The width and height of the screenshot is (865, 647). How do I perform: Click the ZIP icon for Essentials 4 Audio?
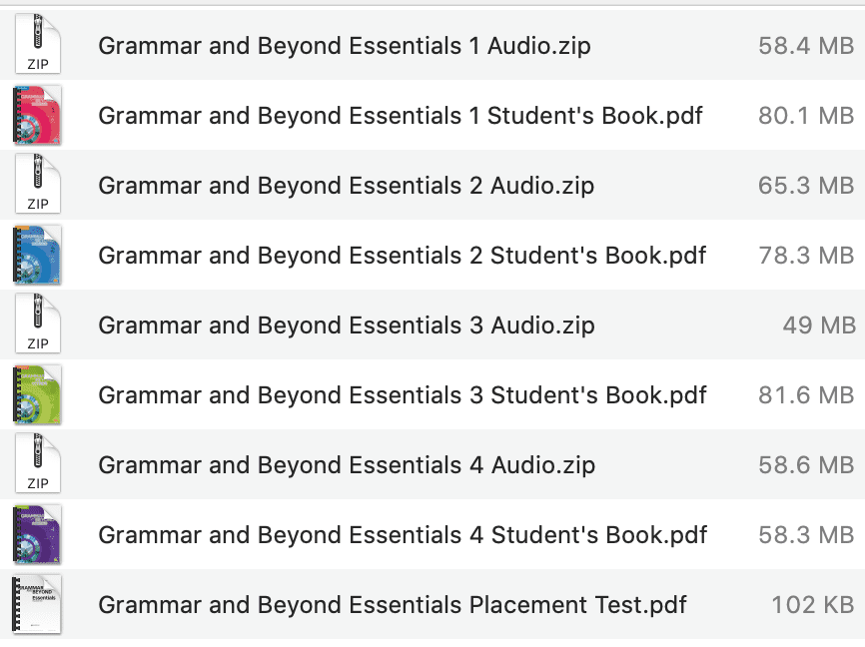pyautogui.click(x=38, y=465)
